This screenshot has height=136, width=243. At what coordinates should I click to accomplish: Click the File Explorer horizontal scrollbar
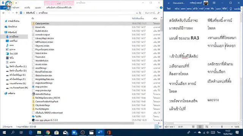tap(83, 123)
